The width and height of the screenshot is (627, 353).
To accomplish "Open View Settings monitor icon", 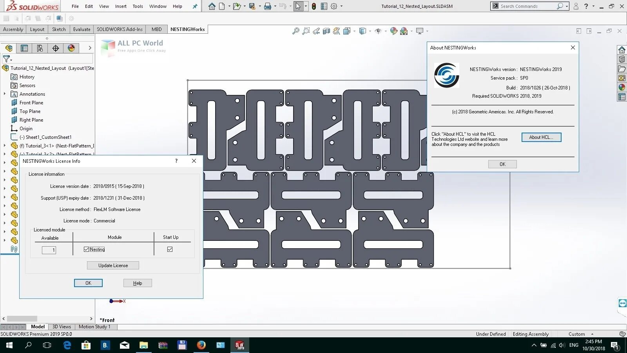I will point(420,31).
